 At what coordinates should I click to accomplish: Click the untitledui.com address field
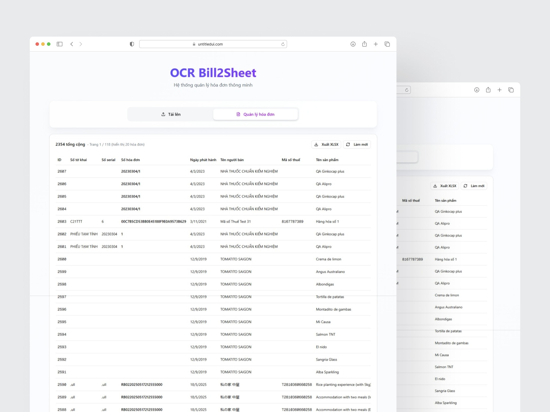(x=210, y=44)
